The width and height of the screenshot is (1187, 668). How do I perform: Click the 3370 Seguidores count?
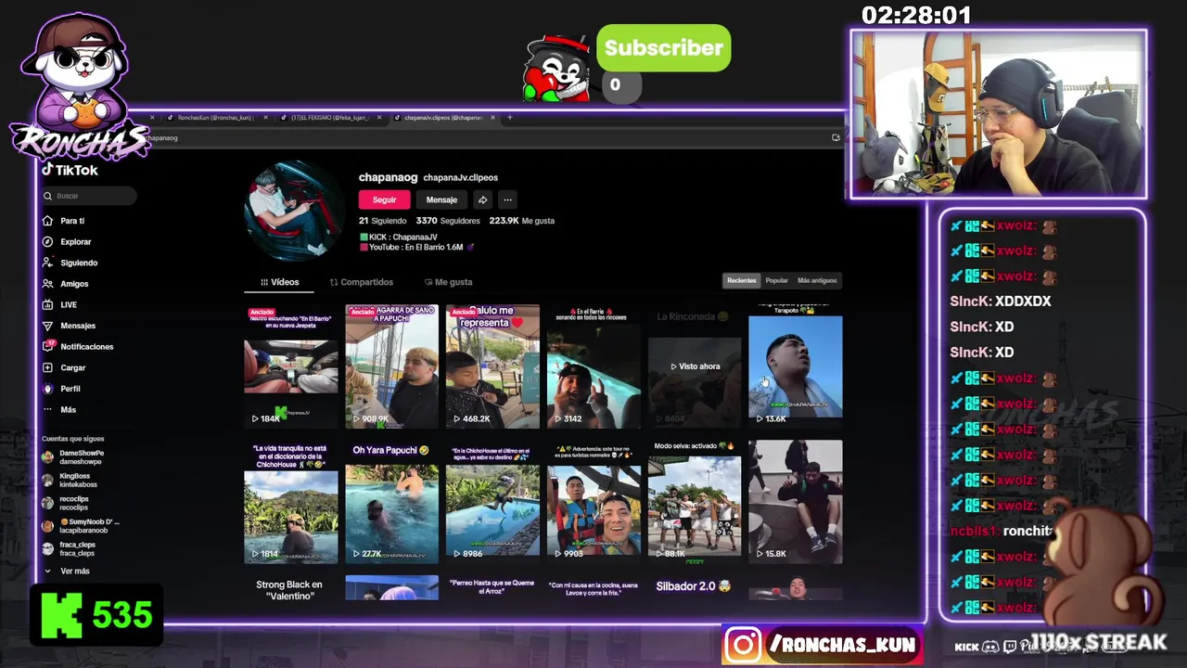point(448,221)
